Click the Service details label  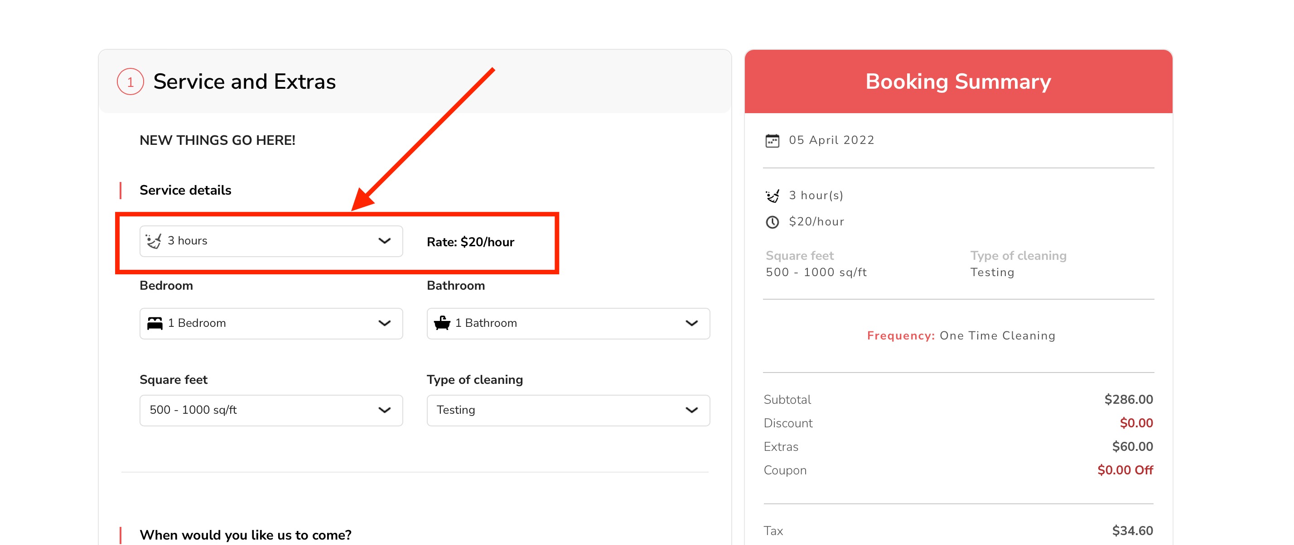(x=185, y=190)
